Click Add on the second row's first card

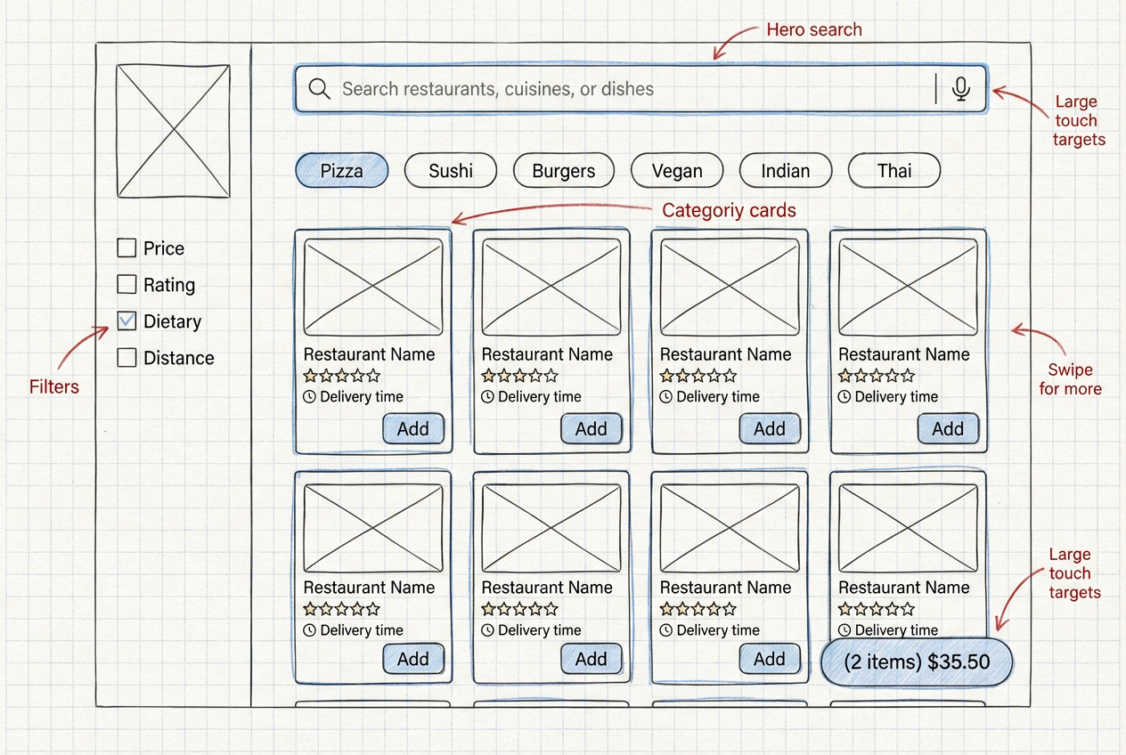(413, 659)
